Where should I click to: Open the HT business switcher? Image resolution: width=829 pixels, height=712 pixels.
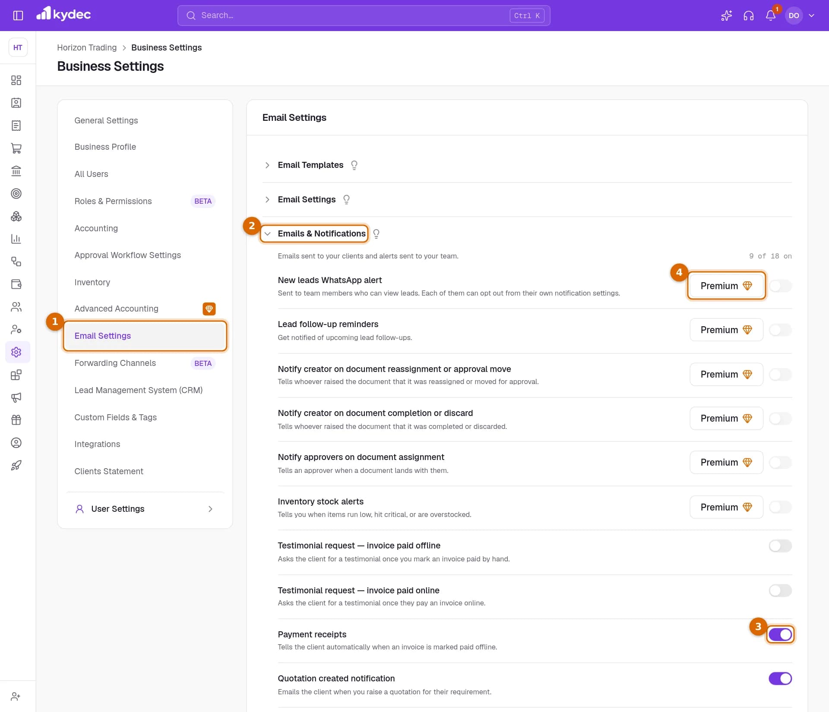pos(18,47)
